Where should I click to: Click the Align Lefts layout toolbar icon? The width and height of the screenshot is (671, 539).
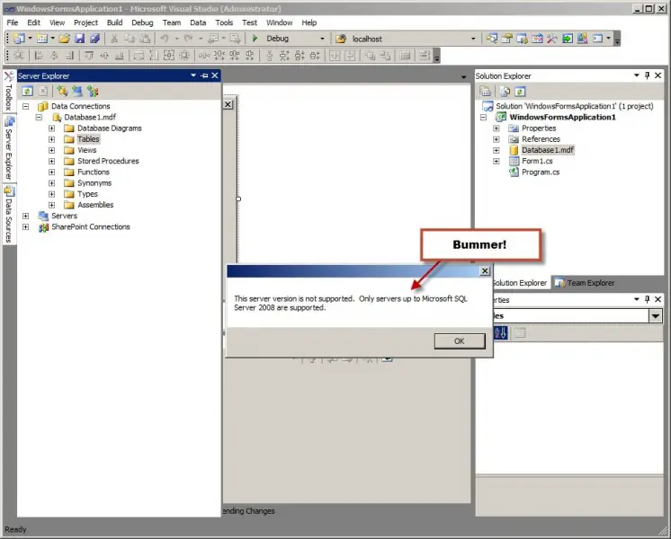[x=39, y=56]
